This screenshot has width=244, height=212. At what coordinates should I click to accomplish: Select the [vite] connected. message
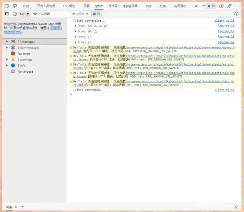(87, 90)
